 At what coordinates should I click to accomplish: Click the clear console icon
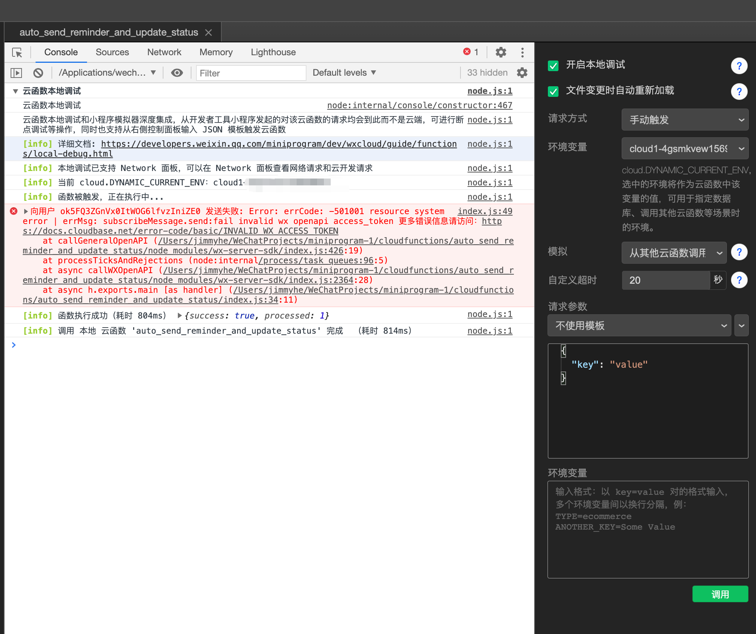pyautogui.click(x=38, y=73)
